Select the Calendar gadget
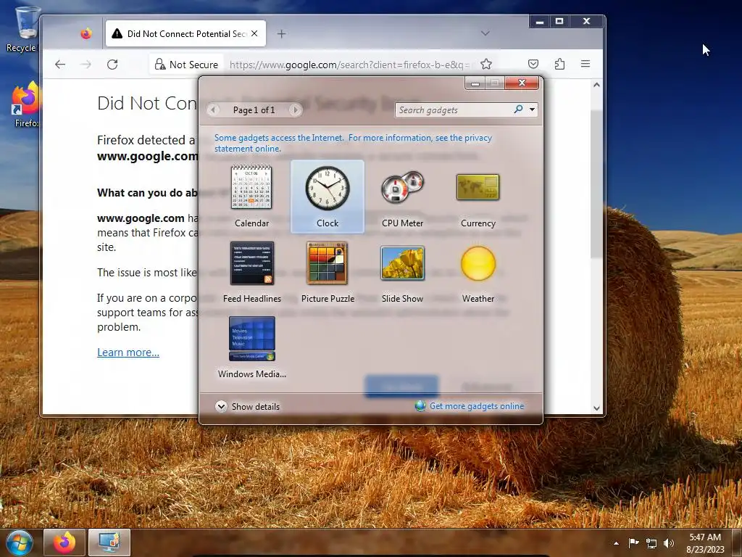 [251, 196]
